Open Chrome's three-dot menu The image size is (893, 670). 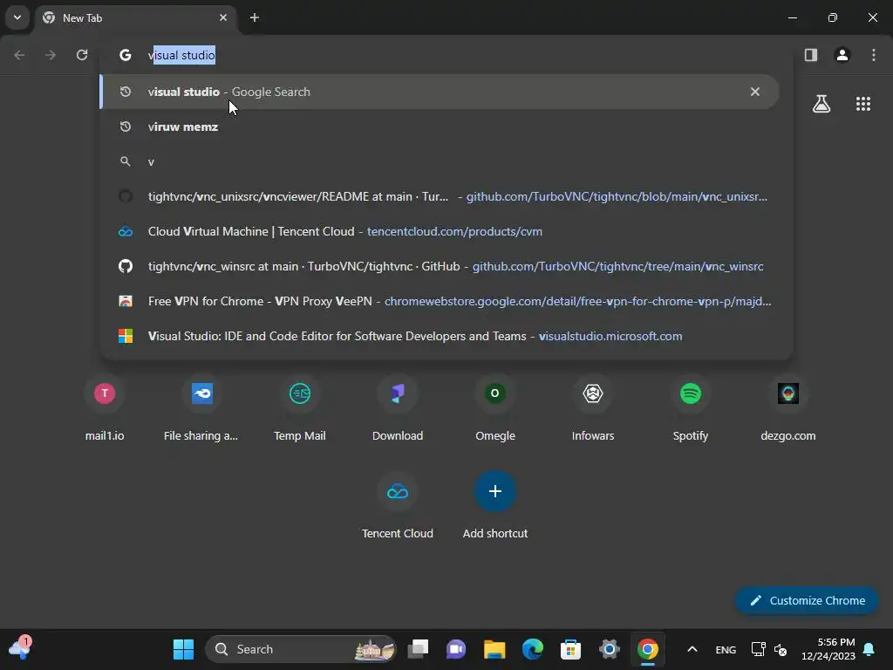874,55
